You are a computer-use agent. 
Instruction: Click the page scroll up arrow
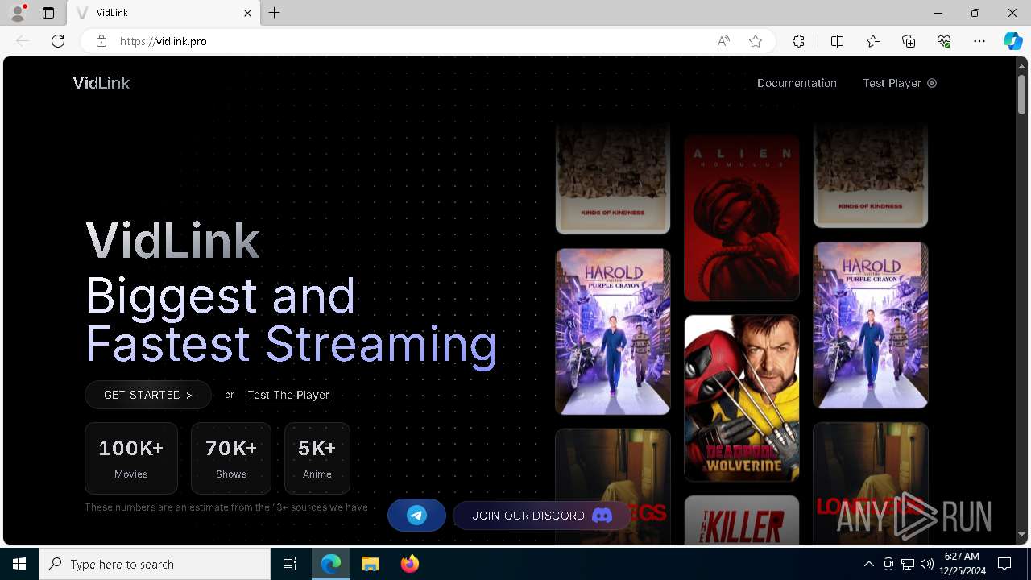click(x=1021, y=66)
